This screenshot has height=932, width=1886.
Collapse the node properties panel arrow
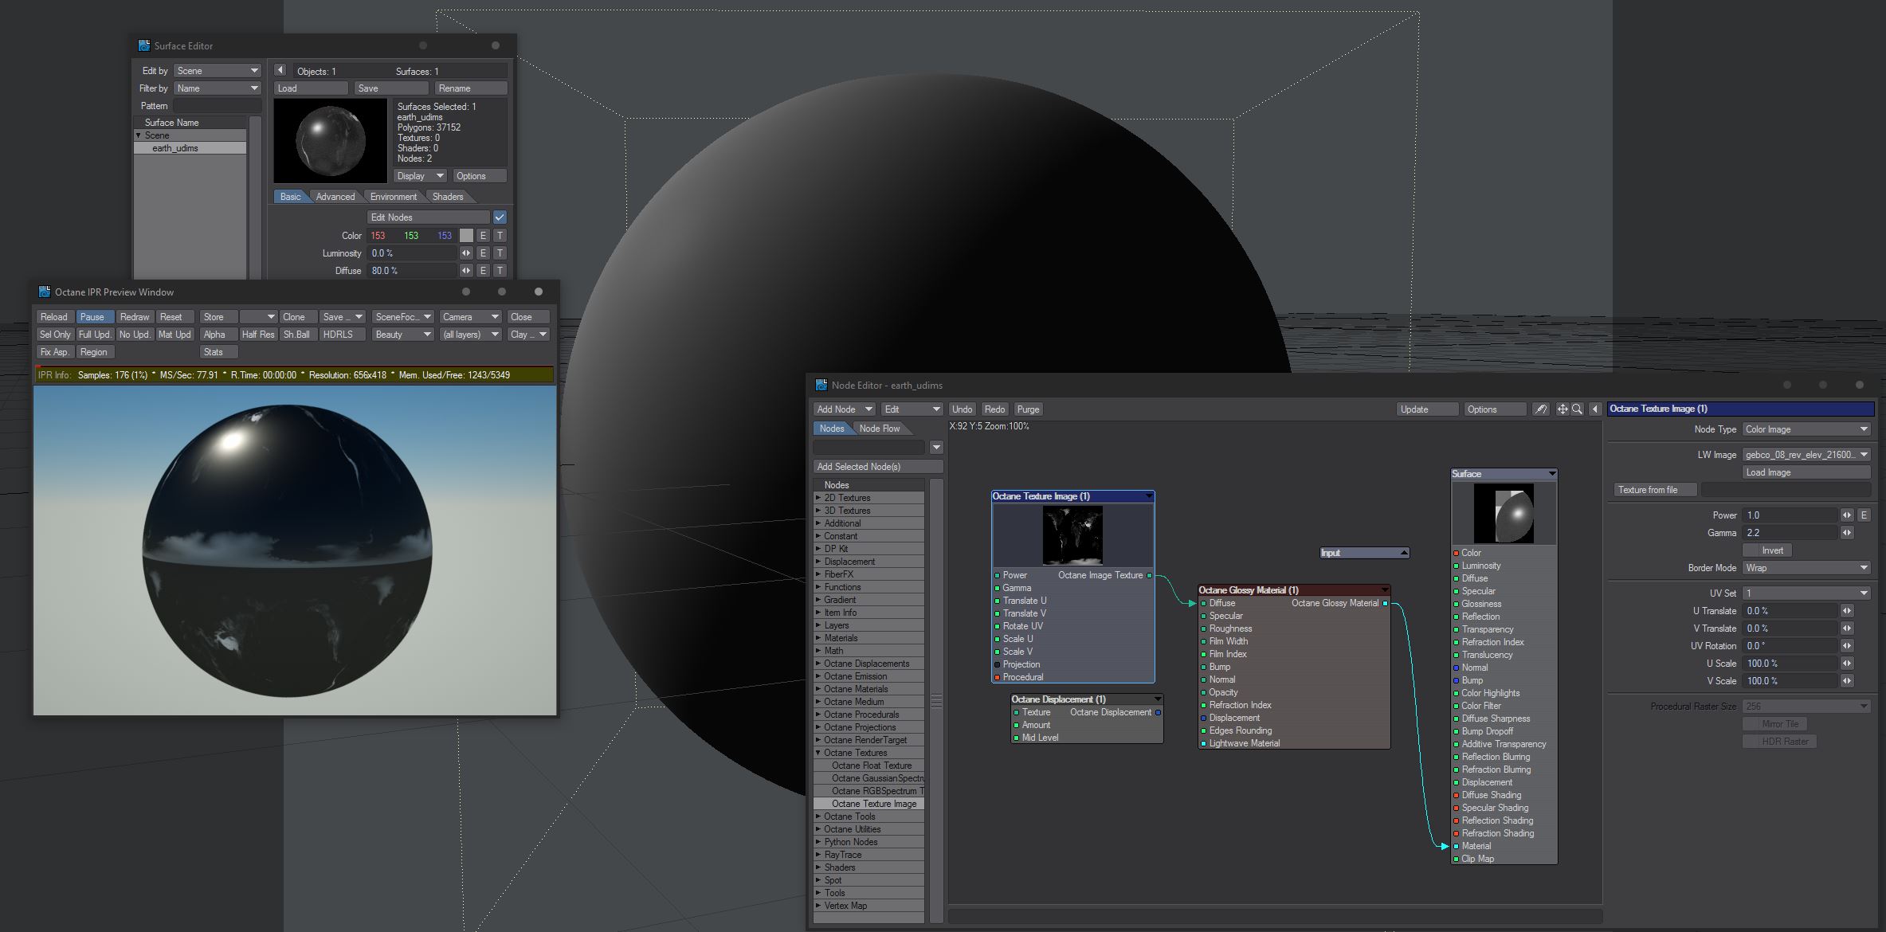[1595, 409]
